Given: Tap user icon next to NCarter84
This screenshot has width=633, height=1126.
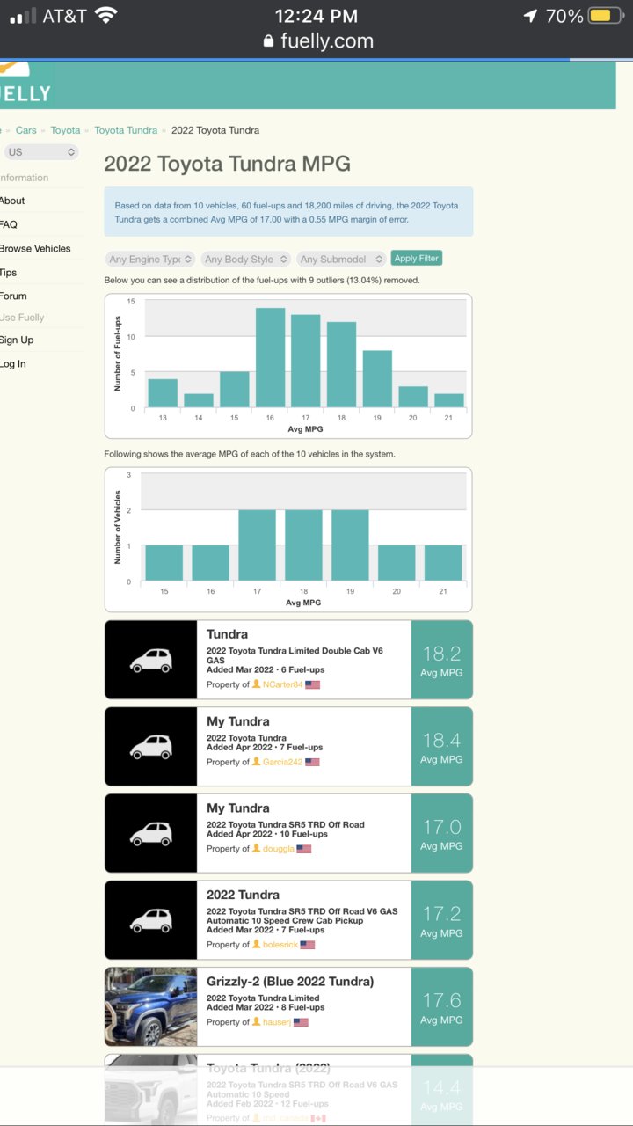Looking at the screenshot, I should click(257, 684).
